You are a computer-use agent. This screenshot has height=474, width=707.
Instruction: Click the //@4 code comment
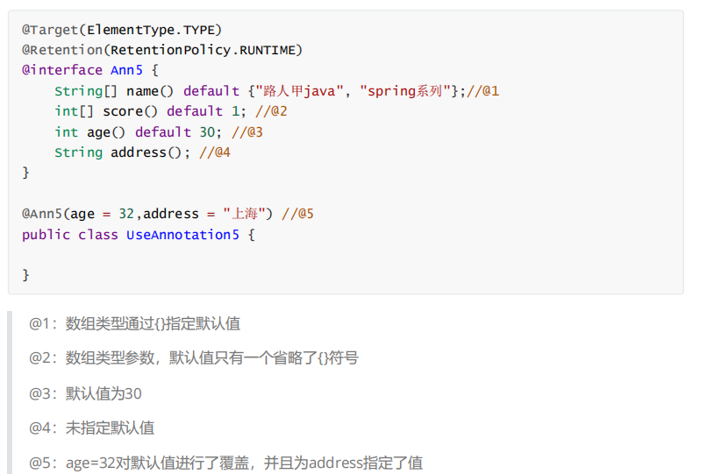click(x=215, y=152)
